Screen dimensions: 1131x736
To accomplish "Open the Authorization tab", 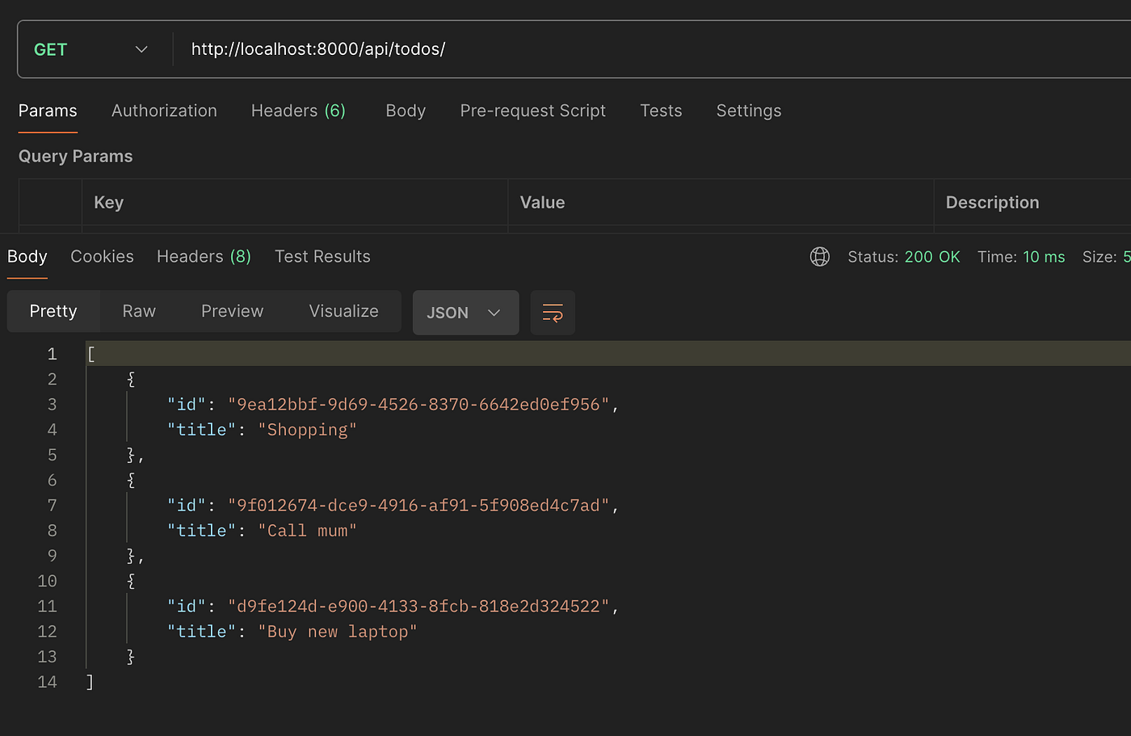I will coord(164,111).
